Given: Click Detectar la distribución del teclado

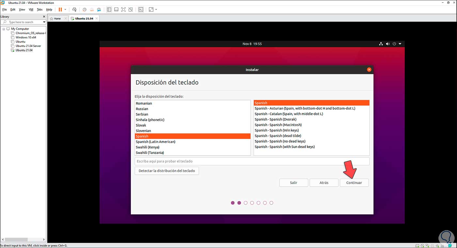Looking at the screenshot, I should coord(167,171).
